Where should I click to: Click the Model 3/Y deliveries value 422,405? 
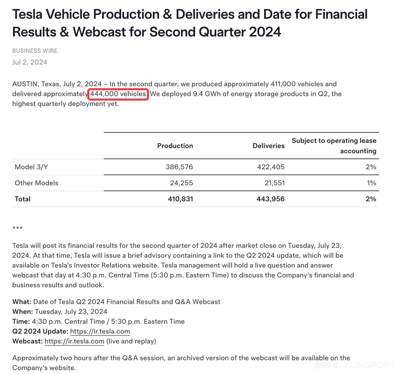pos(271,167)
